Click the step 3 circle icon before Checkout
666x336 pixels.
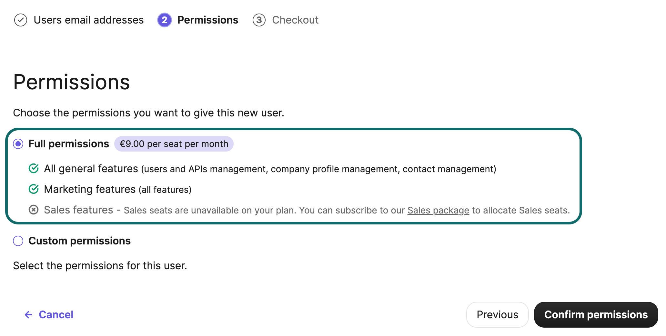click(259, 20)
